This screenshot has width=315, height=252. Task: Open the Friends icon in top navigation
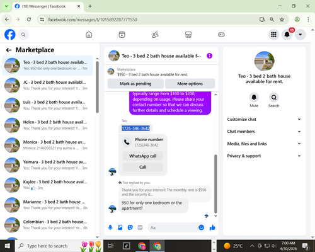coord(155,35)
